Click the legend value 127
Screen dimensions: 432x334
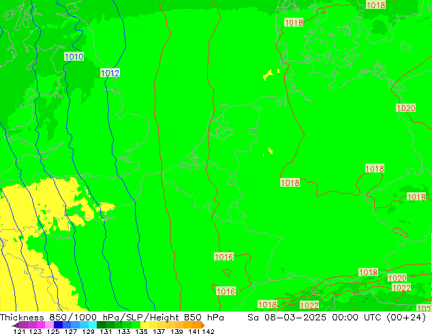(x=71, y=331)
